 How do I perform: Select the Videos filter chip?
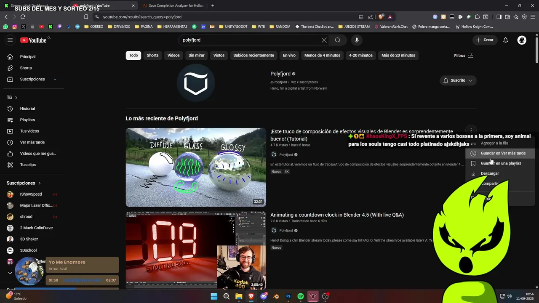pos(173,56)
